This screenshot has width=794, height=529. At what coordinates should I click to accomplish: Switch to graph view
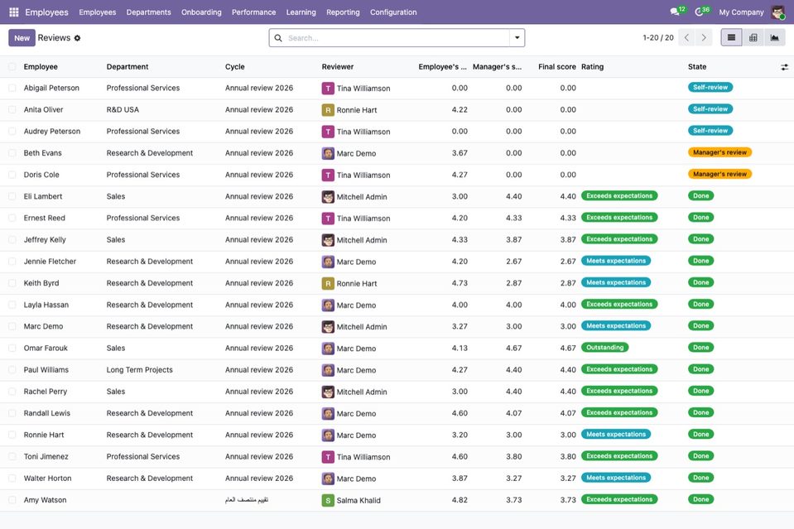click(x=775, y=37)
